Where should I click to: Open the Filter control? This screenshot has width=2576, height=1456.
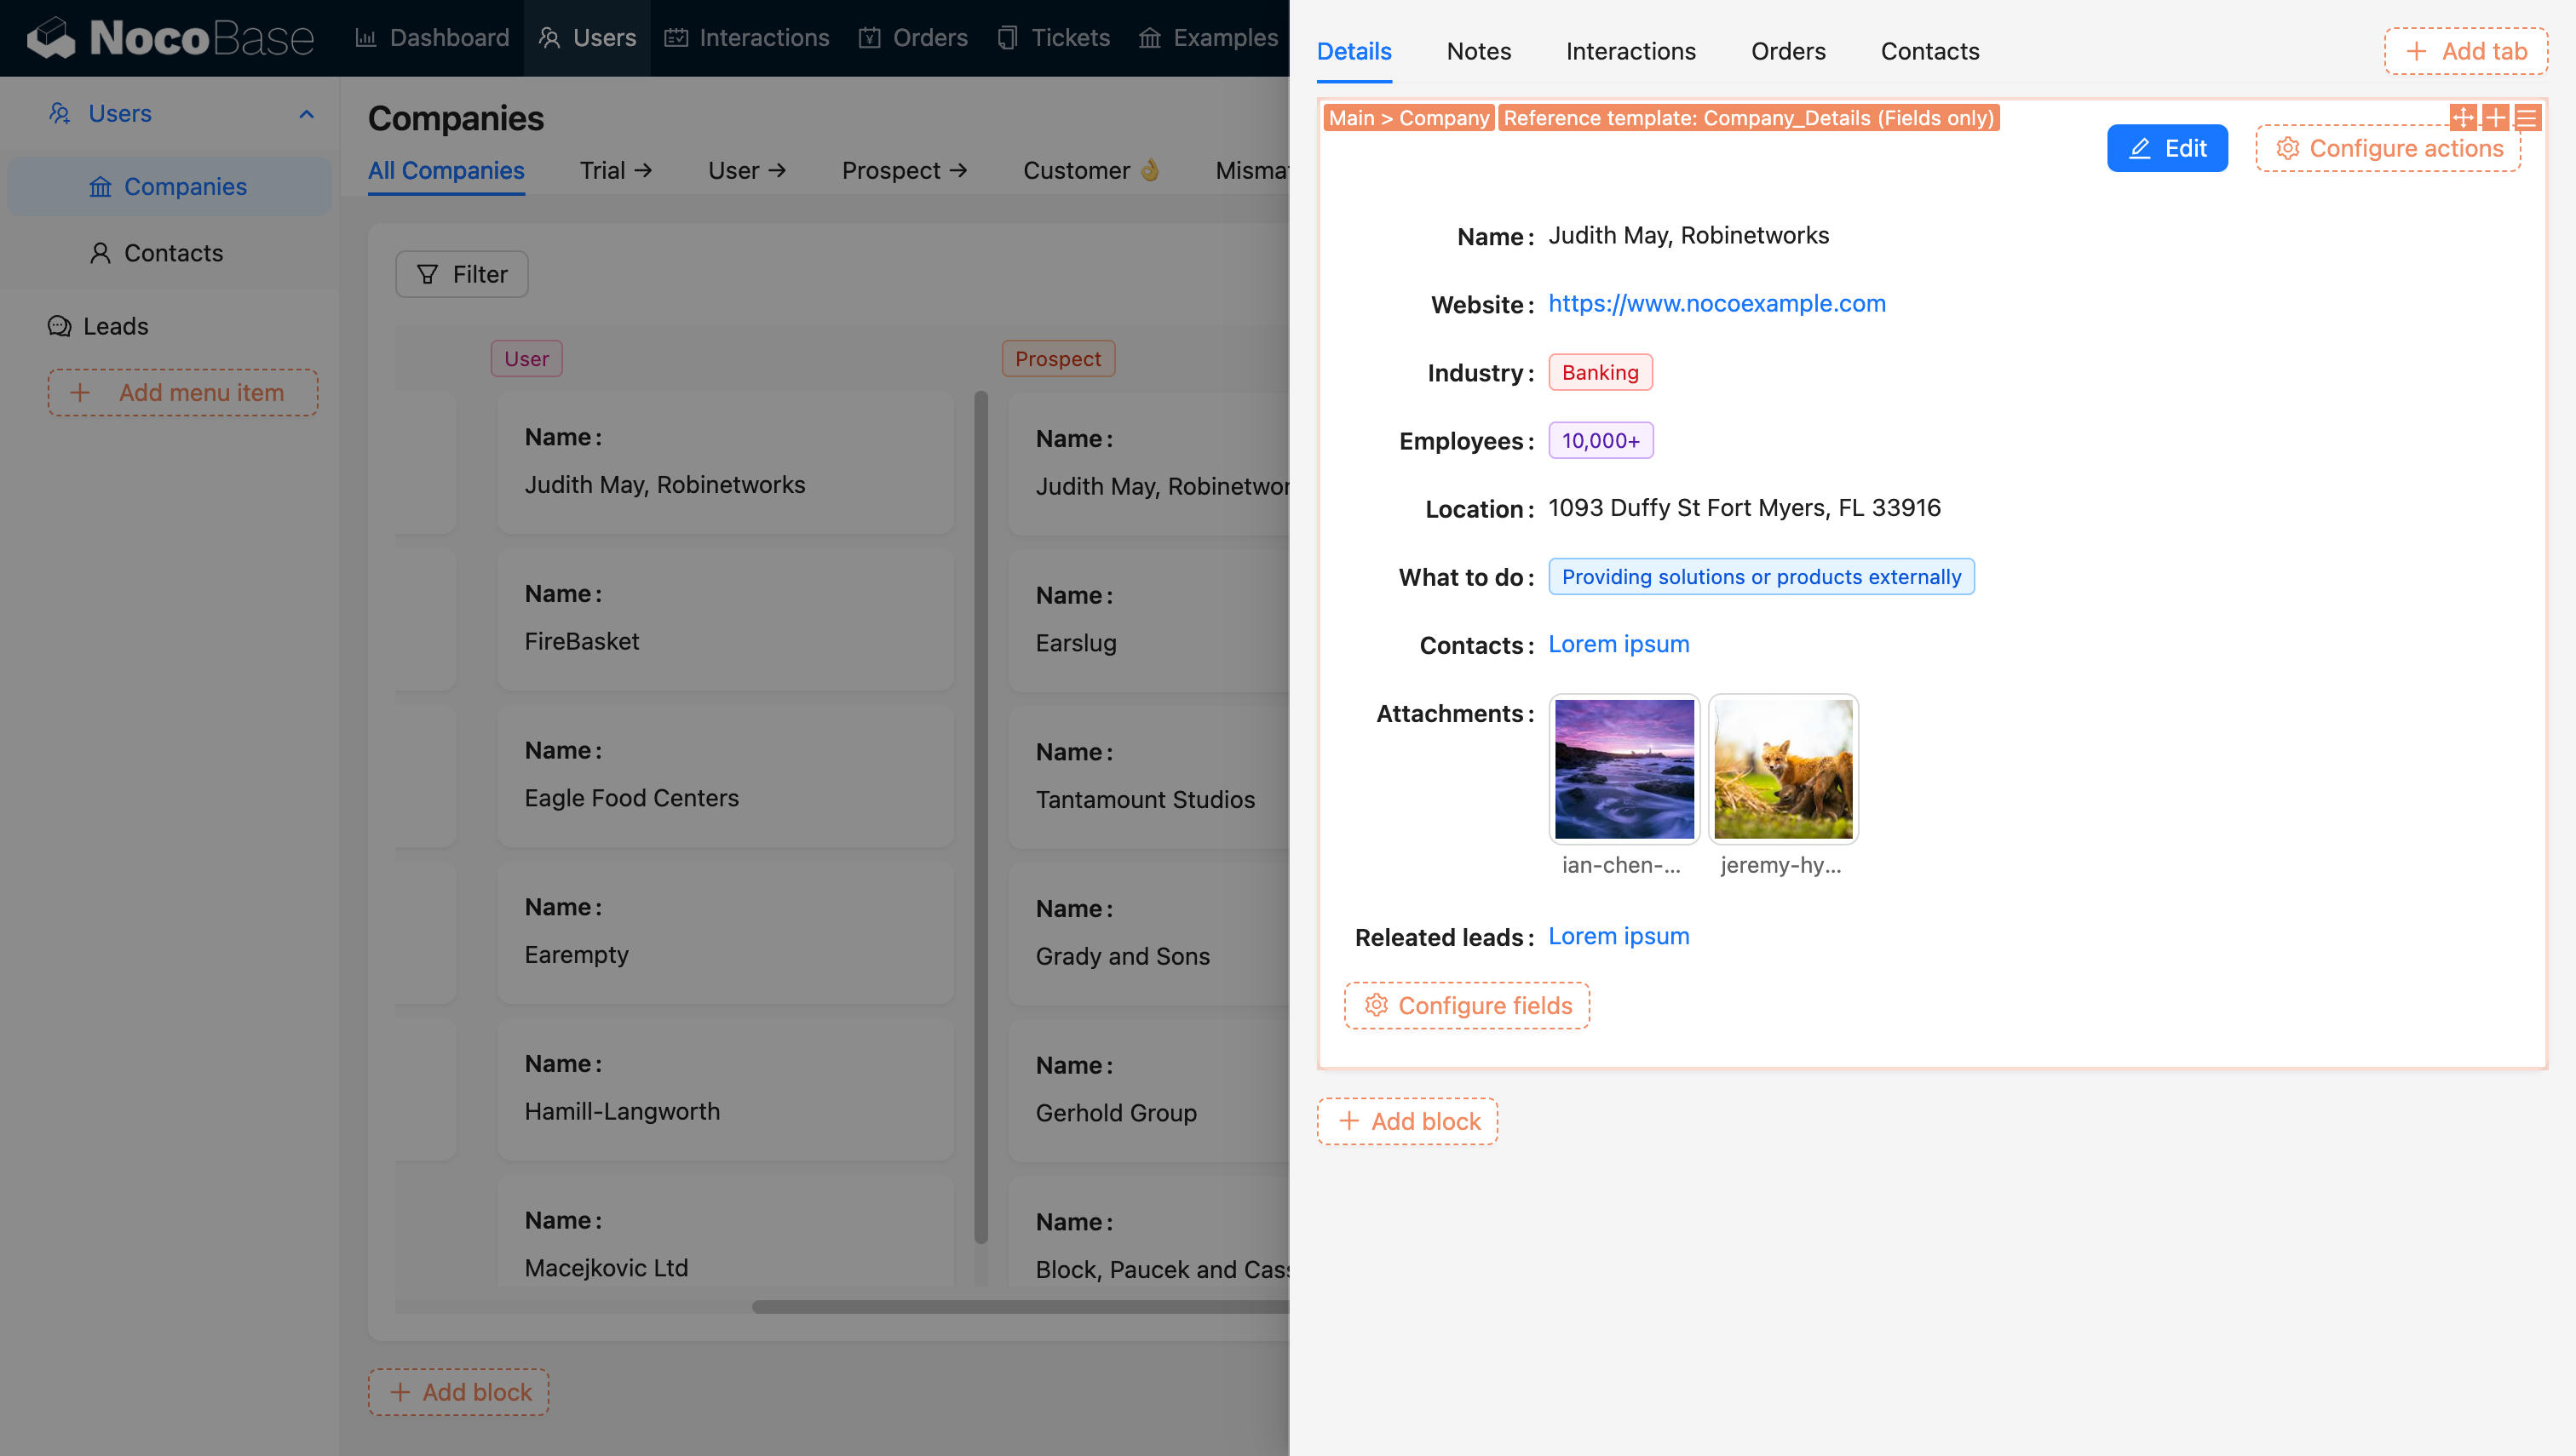tap(461, 274)
